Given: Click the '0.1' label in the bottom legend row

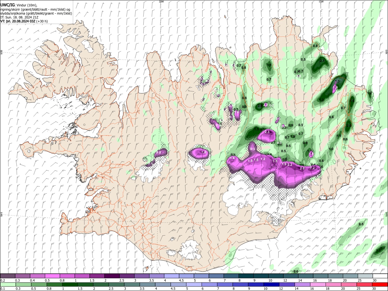Looking at the screenshot, I should click(x=2, y=289).
